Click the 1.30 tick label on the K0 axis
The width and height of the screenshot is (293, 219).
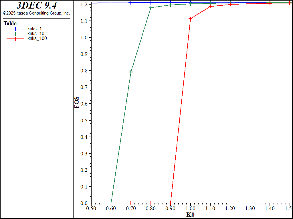click(x=250, y=208)
